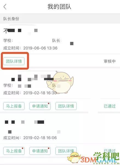
Task: Tap the 2019-02-18 16:06 creation time row
Action: pos(30,138)
